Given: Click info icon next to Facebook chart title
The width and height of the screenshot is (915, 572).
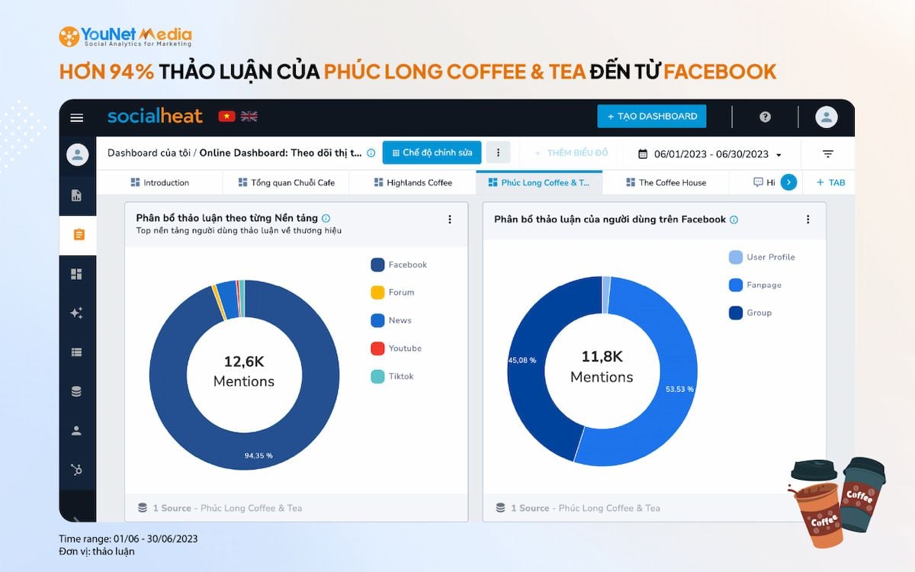Looking at the screenshot, I should (x=734, y=220).
